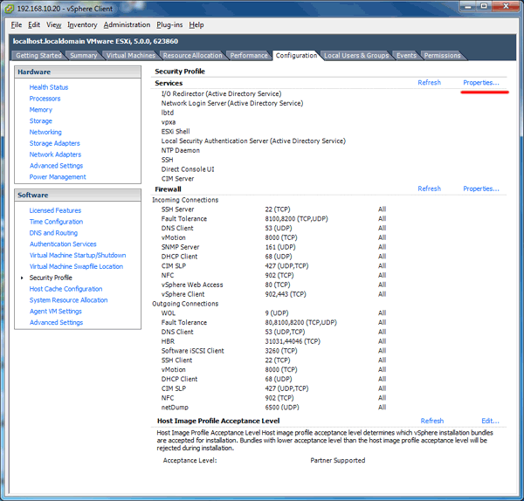524x501 pixels.
Task: Open Virtual Machine Startup/Shutdown link
Action: coord(78,255)
